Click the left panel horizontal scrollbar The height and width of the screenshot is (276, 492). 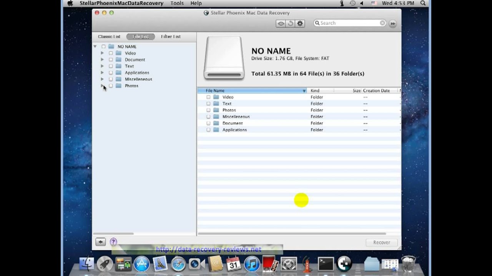pyautogui.click(x=113, y=233)
